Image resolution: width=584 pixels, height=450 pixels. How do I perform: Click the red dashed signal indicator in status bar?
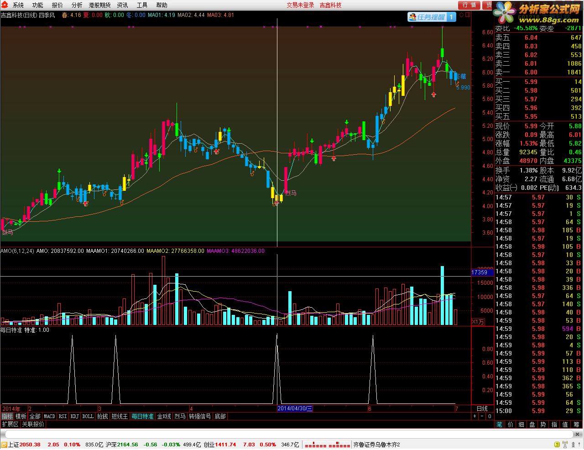point(327,445)
